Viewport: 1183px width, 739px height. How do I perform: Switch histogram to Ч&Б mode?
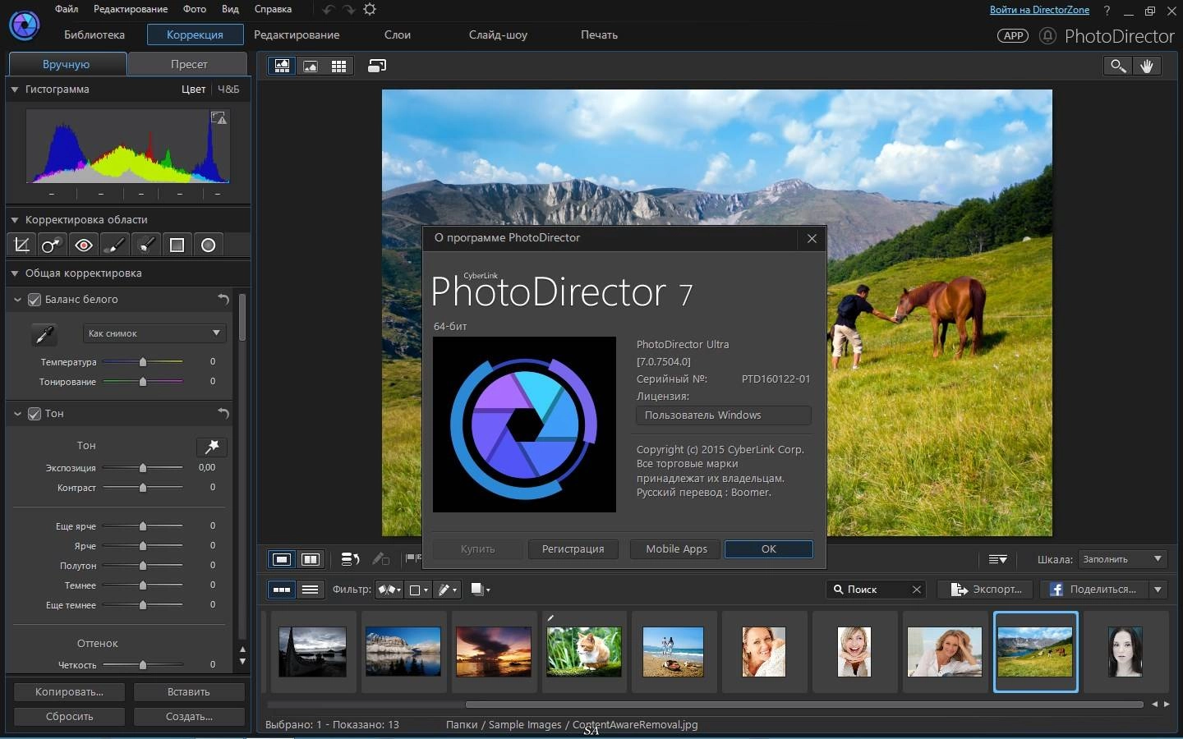pos(228,89)
